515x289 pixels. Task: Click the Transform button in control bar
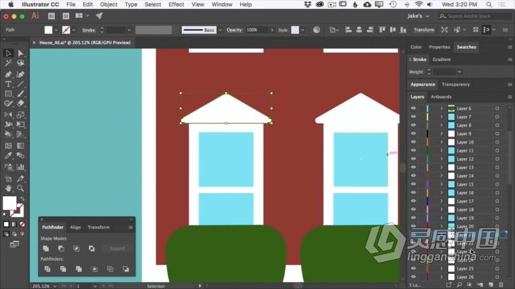424,30
